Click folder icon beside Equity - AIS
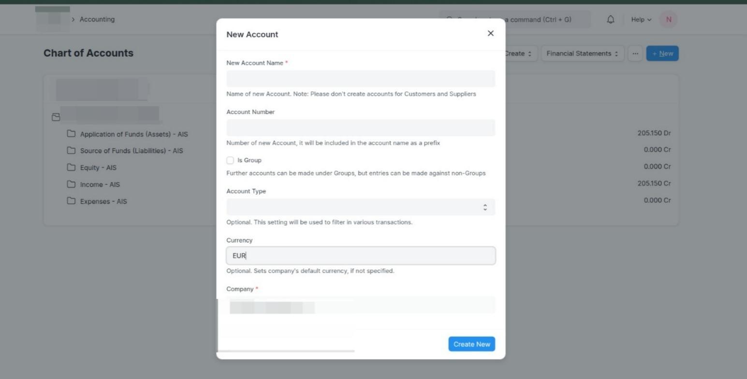The image size is (747, 379). click(x=71, y=168)
